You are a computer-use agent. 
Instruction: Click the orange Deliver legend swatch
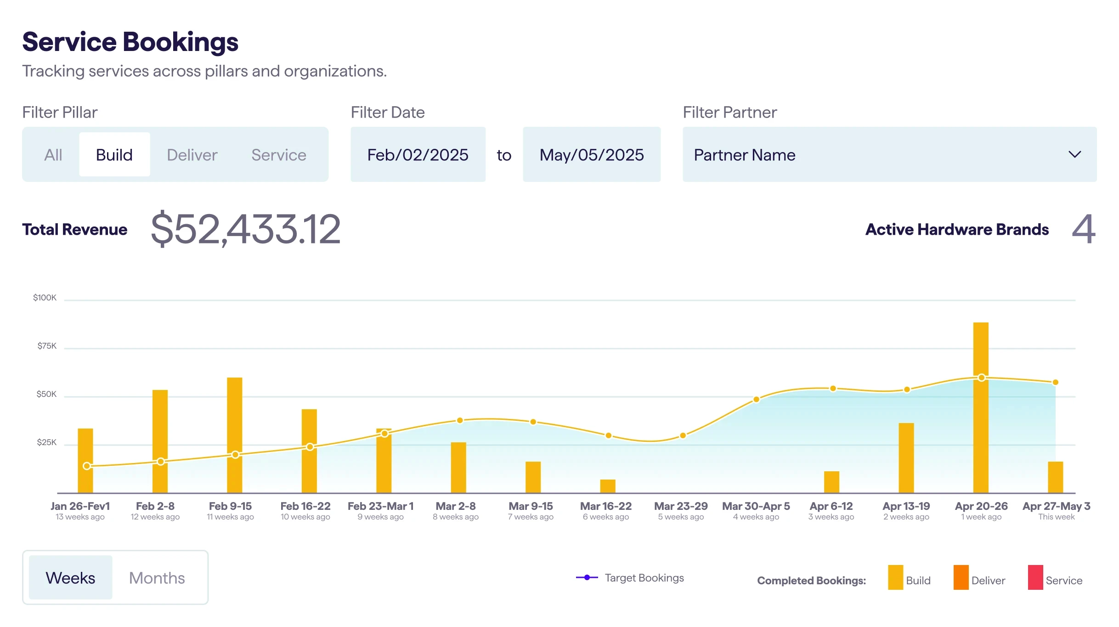click(x=961, y=577)
